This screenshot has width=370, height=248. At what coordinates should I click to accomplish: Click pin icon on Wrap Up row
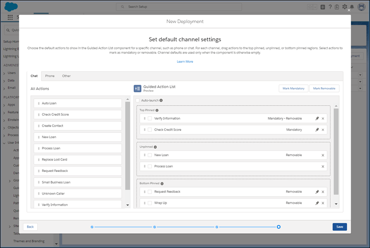point(317,203)
